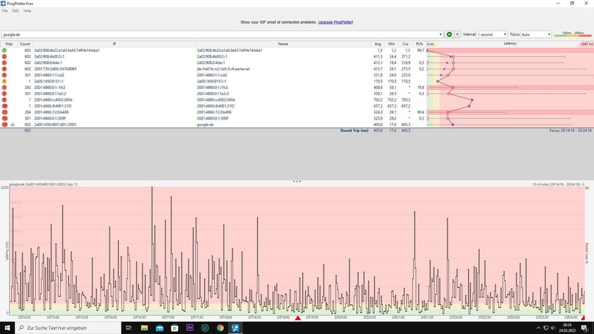Select IP cell 2a00:1450:4001:801::2003

(x=55, y=125)
